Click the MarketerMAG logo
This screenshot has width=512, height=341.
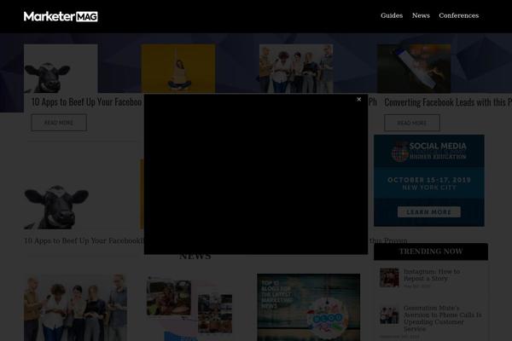tap(61, 16)
